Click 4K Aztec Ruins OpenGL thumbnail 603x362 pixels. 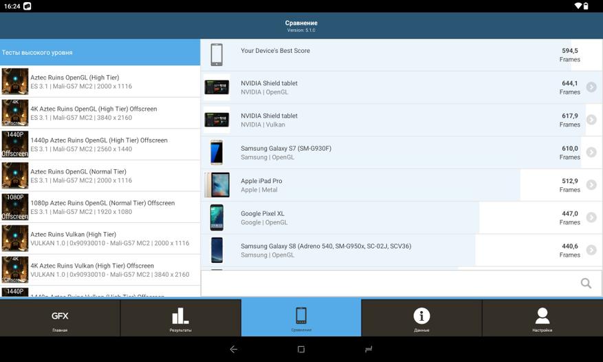15,113
